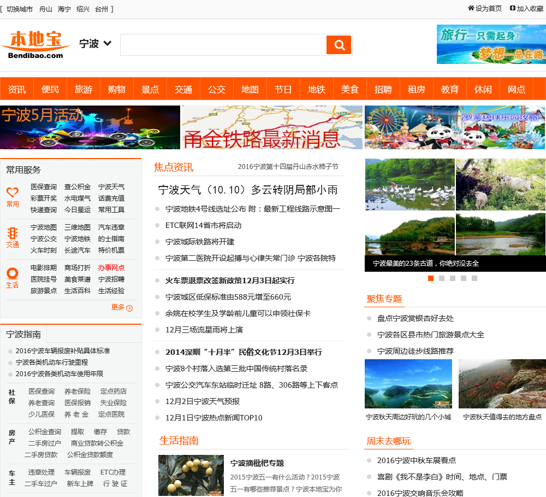Select the fourth carousel indicator dot
This screenshot has width=546, height=497.
click(x=464, y=278)
